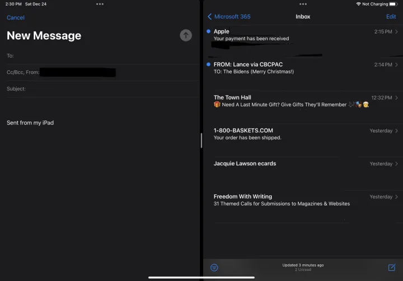Click into the To recipient field
403x281 pixels.
(106, 56)
